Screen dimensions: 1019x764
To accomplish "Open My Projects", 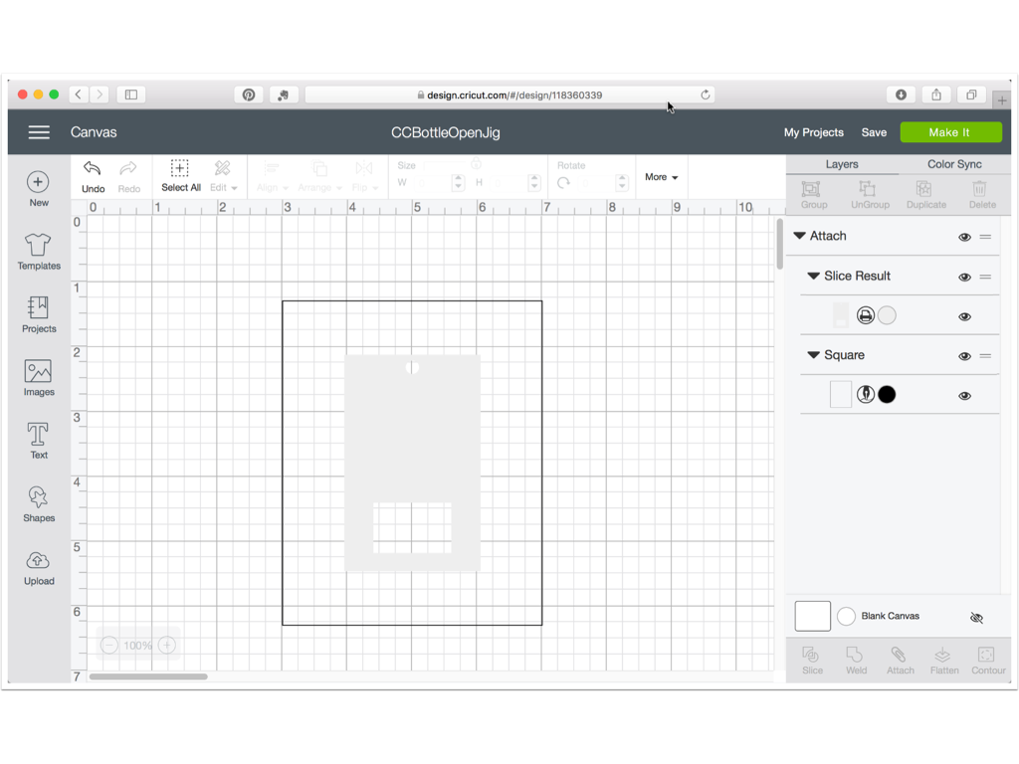I will point(813,132).
